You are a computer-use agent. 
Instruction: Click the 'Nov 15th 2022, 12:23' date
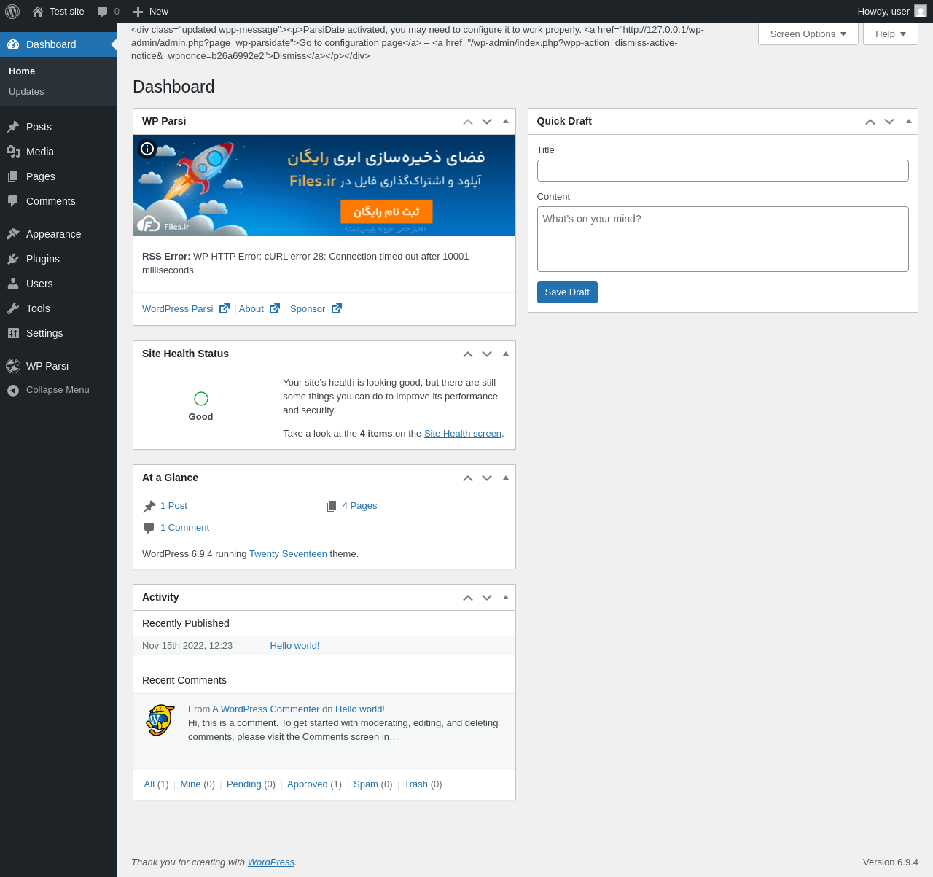pos(187,646)
